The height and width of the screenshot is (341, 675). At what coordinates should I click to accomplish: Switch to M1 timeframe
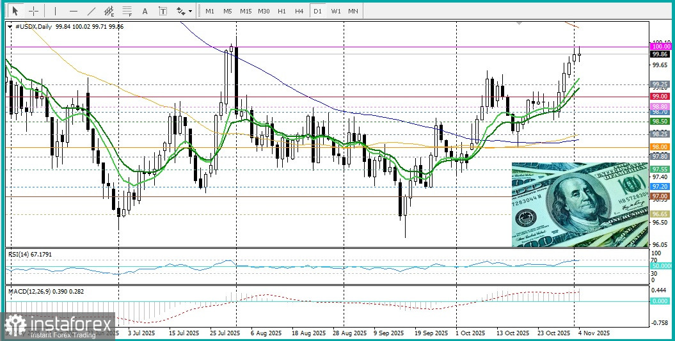coord(209,11)
